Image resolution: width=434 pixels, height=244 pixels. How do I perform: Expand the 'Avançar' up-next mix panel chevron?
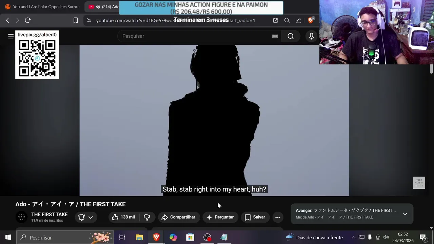click(405, 214)
